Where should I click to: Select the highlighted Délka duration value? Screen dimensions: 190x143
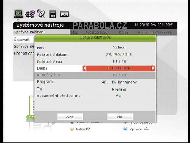pyautogui.click(x=119, y=68)
